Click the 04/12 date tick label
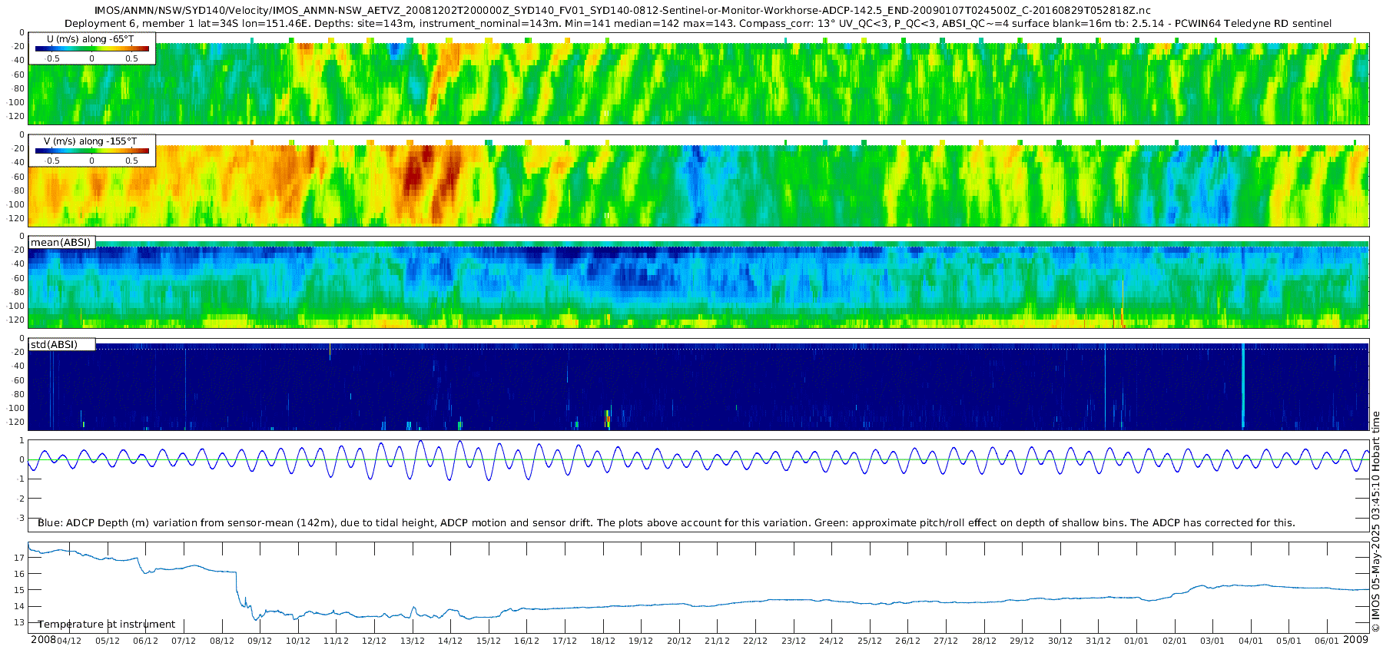 [x=69, y=641]
